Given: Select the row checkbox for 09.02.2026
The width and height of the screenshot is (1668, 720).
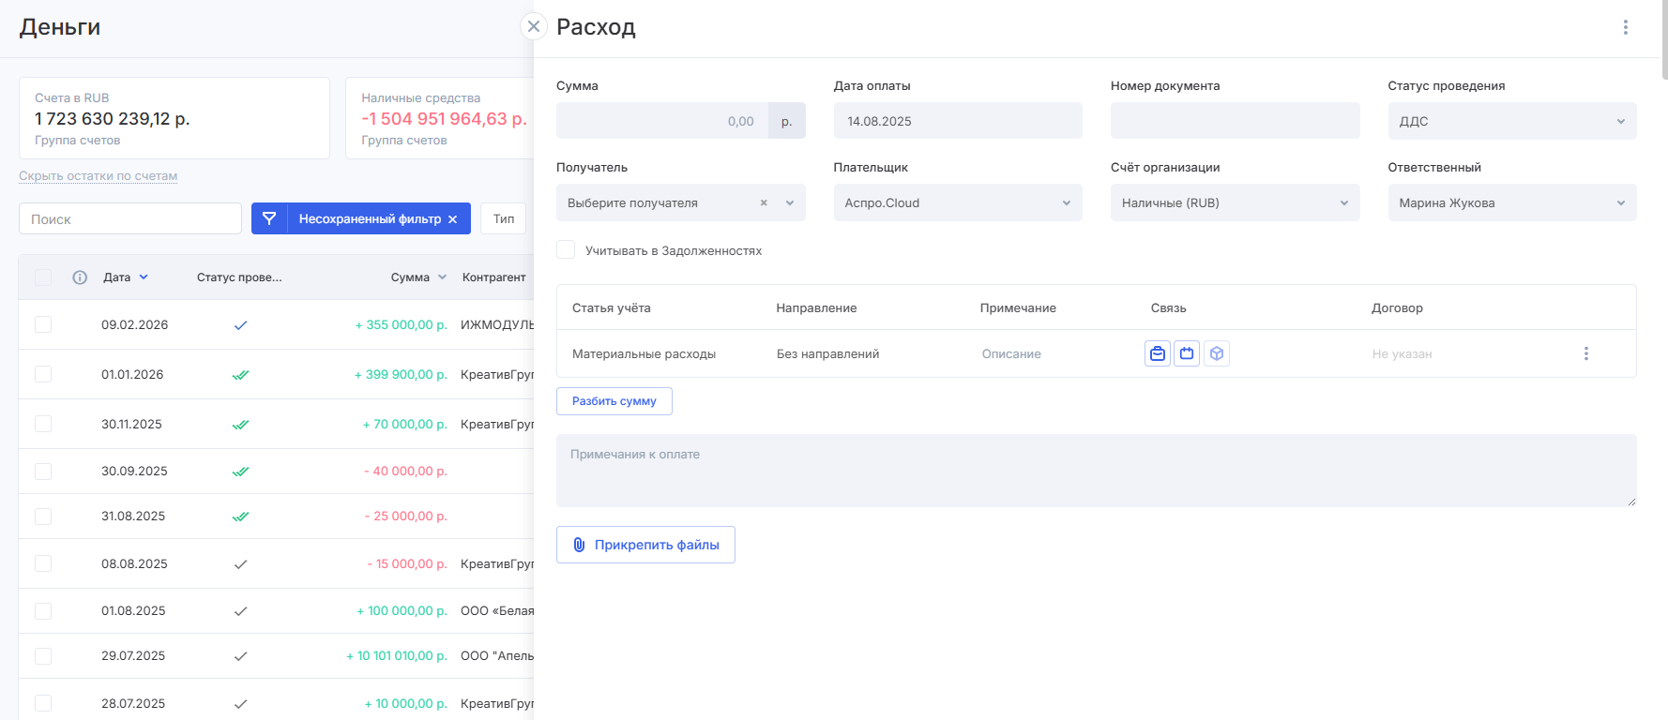Looking at the screenshot, I should pyautogui.click(x=43, y=324).
